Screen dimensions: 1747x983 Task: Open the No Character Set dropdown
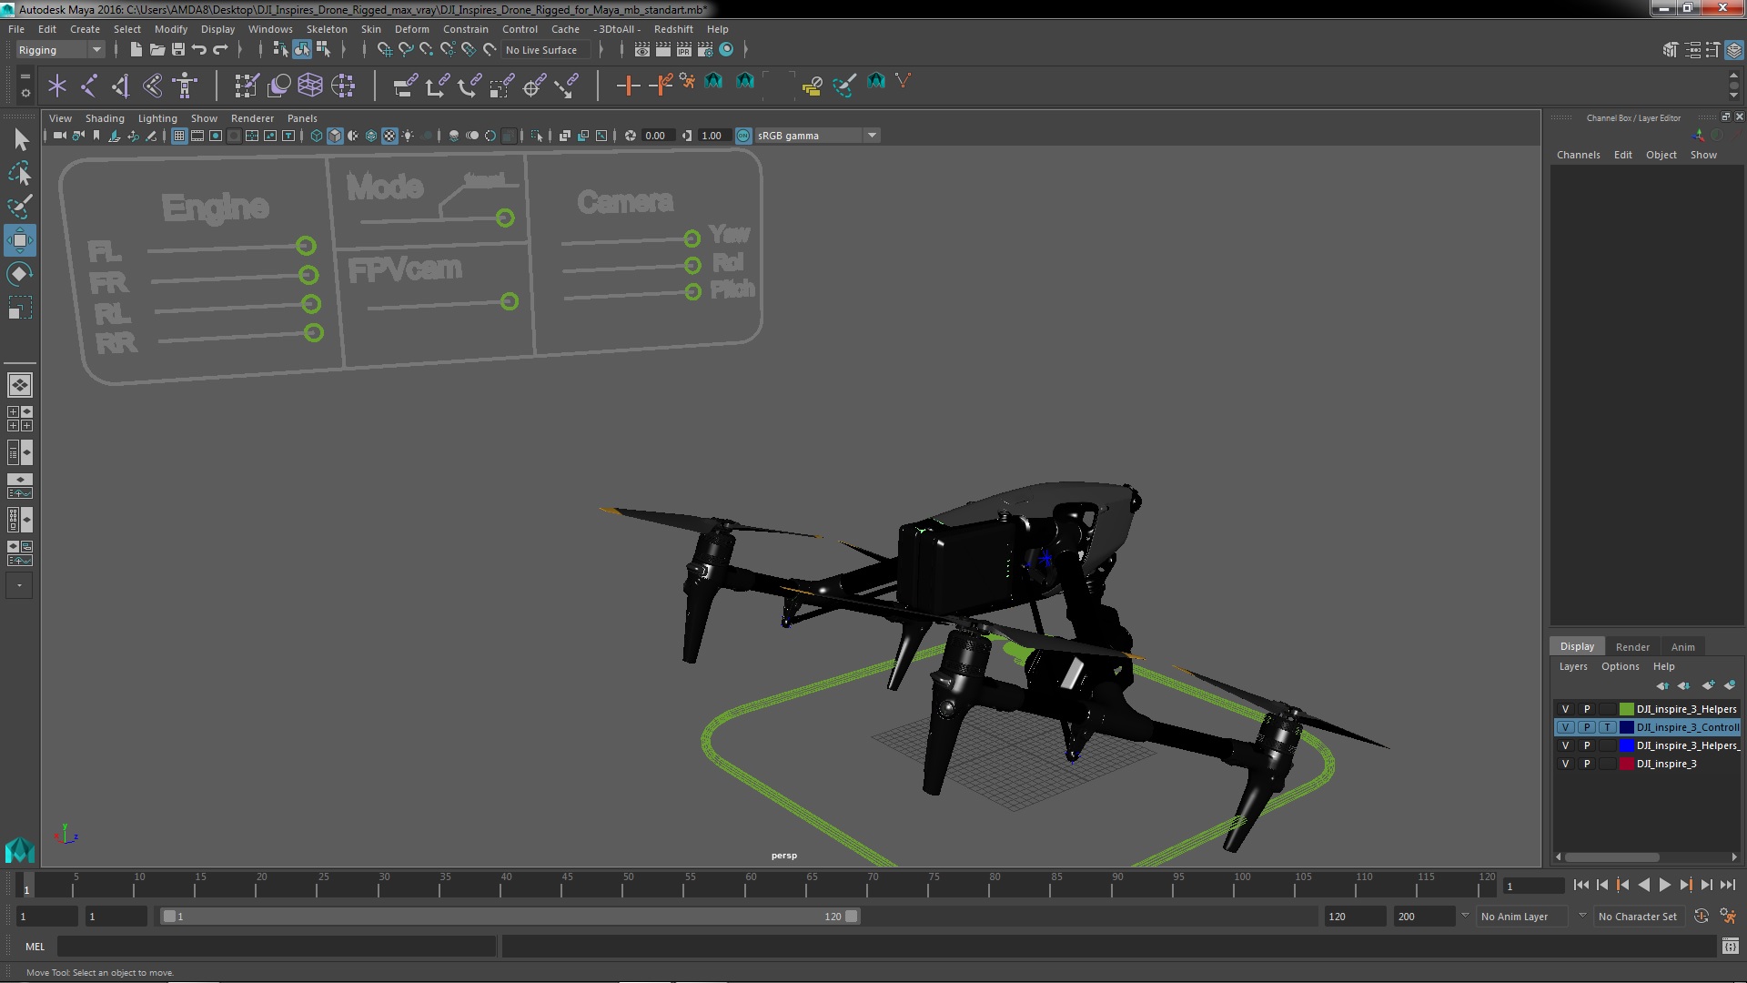pos(1638,917)
